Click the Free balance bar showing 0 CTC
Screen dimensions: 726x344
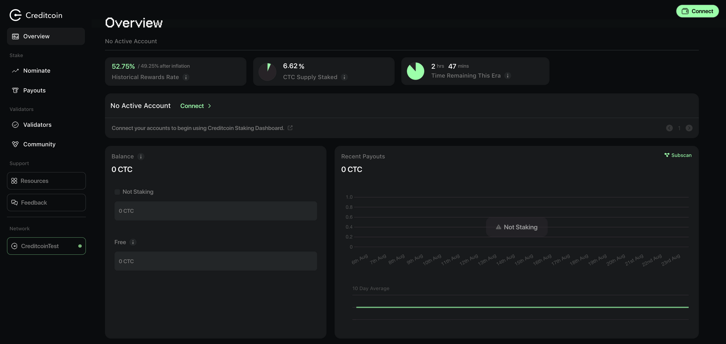tap(216, 261)
